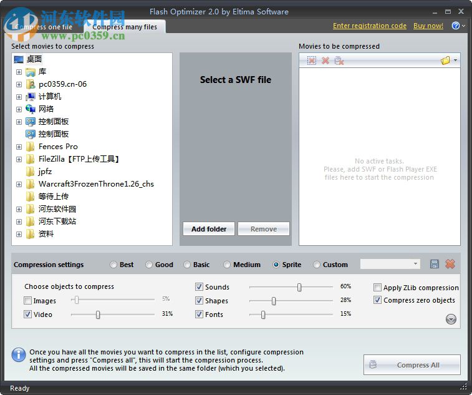The image size is (472, 395).
Task: Click the 计算机 computer icon
Action: (31, 97)
